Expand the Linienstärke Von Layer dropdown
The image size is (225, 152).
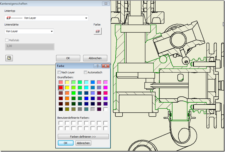[x=29, y=31]
